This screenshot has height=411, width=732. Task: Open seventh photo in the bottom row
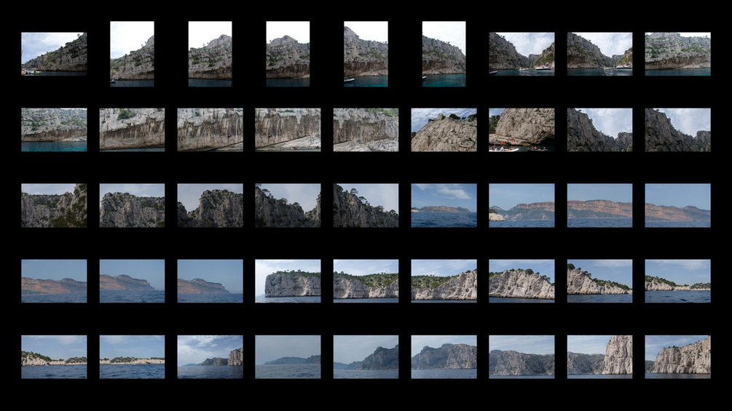click(522, 357)
